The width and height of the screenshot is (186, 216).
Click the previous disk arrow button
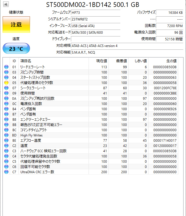6,4
